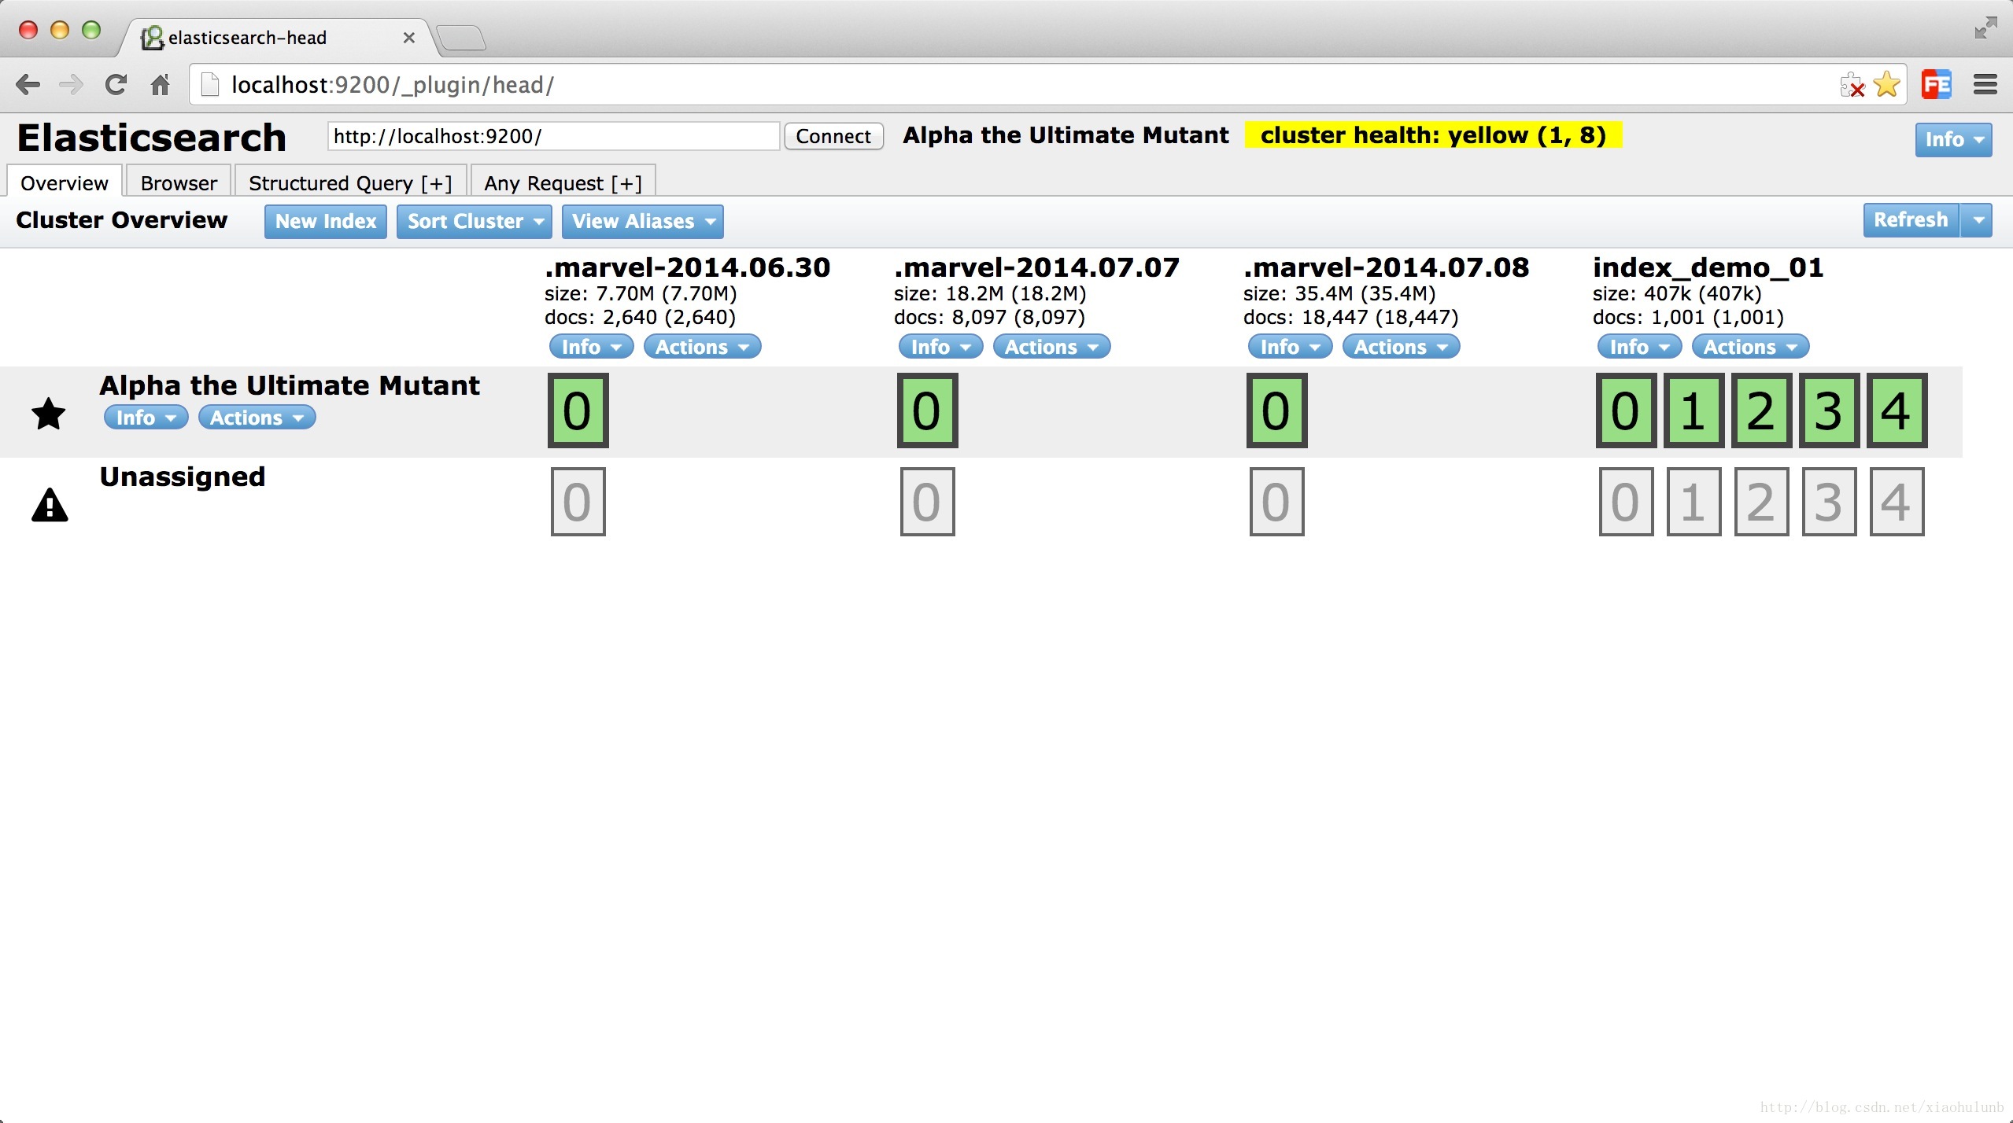Reload the page with refresh icon
This screenshot has width=2013, height=1123.
tap(116, 84)
